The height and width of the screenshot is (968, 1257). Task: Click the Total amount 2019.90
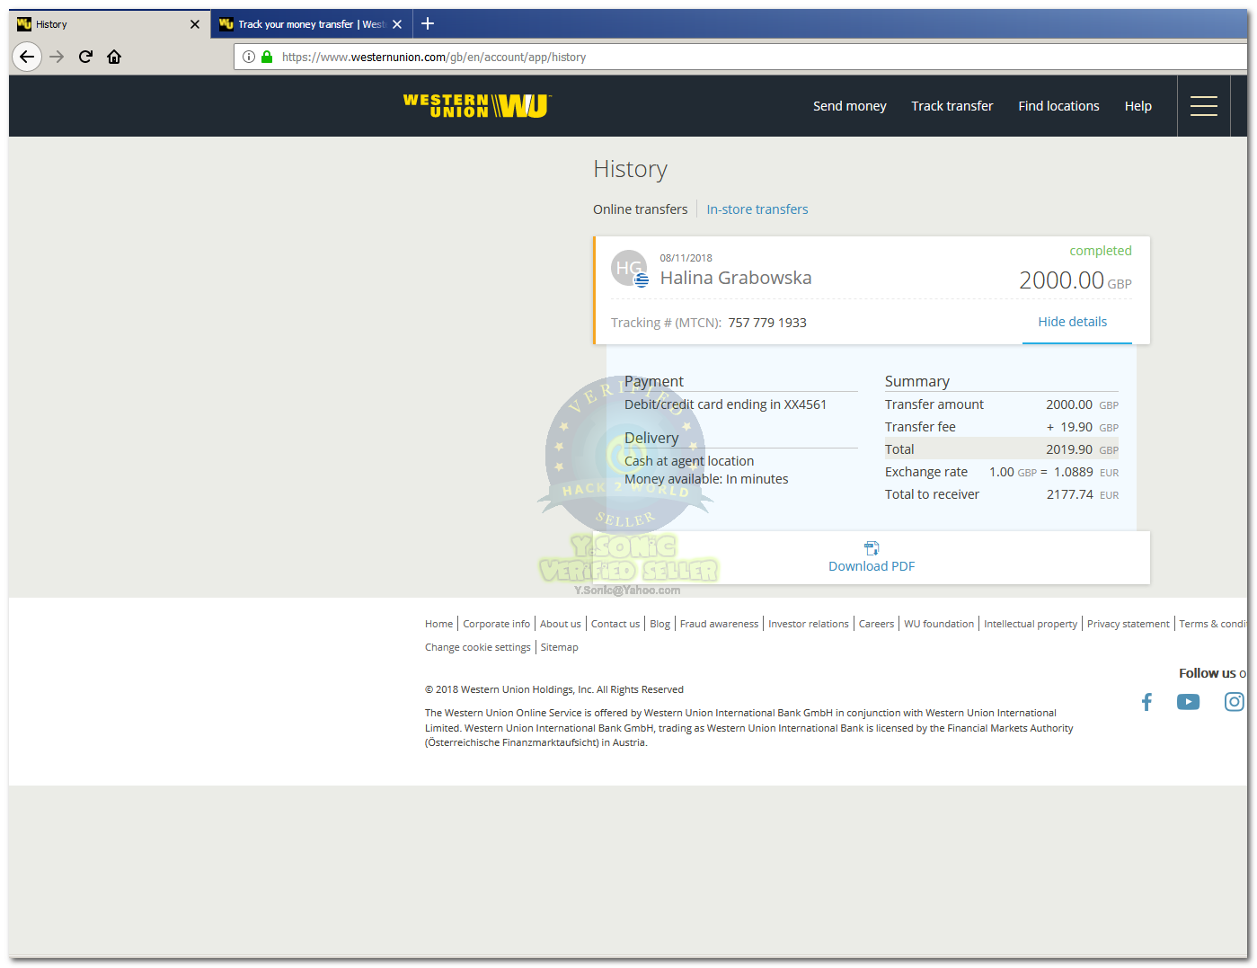coord(1069,449)
